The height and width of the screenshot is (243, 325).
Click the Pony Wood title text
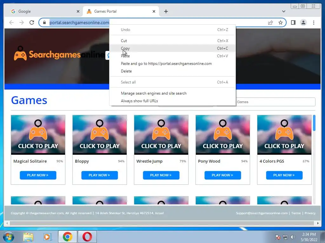(209, 161)
